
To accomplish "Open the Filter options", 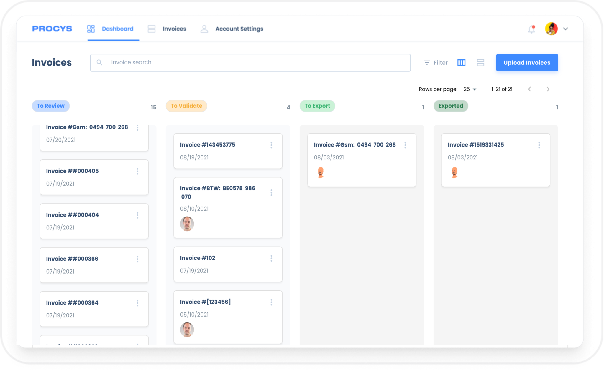I will [x=436, y=63].
